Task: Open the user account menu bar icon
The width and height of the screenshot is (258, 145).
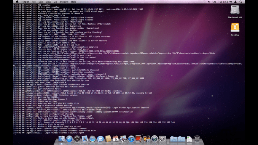Action: pos(235,2)
